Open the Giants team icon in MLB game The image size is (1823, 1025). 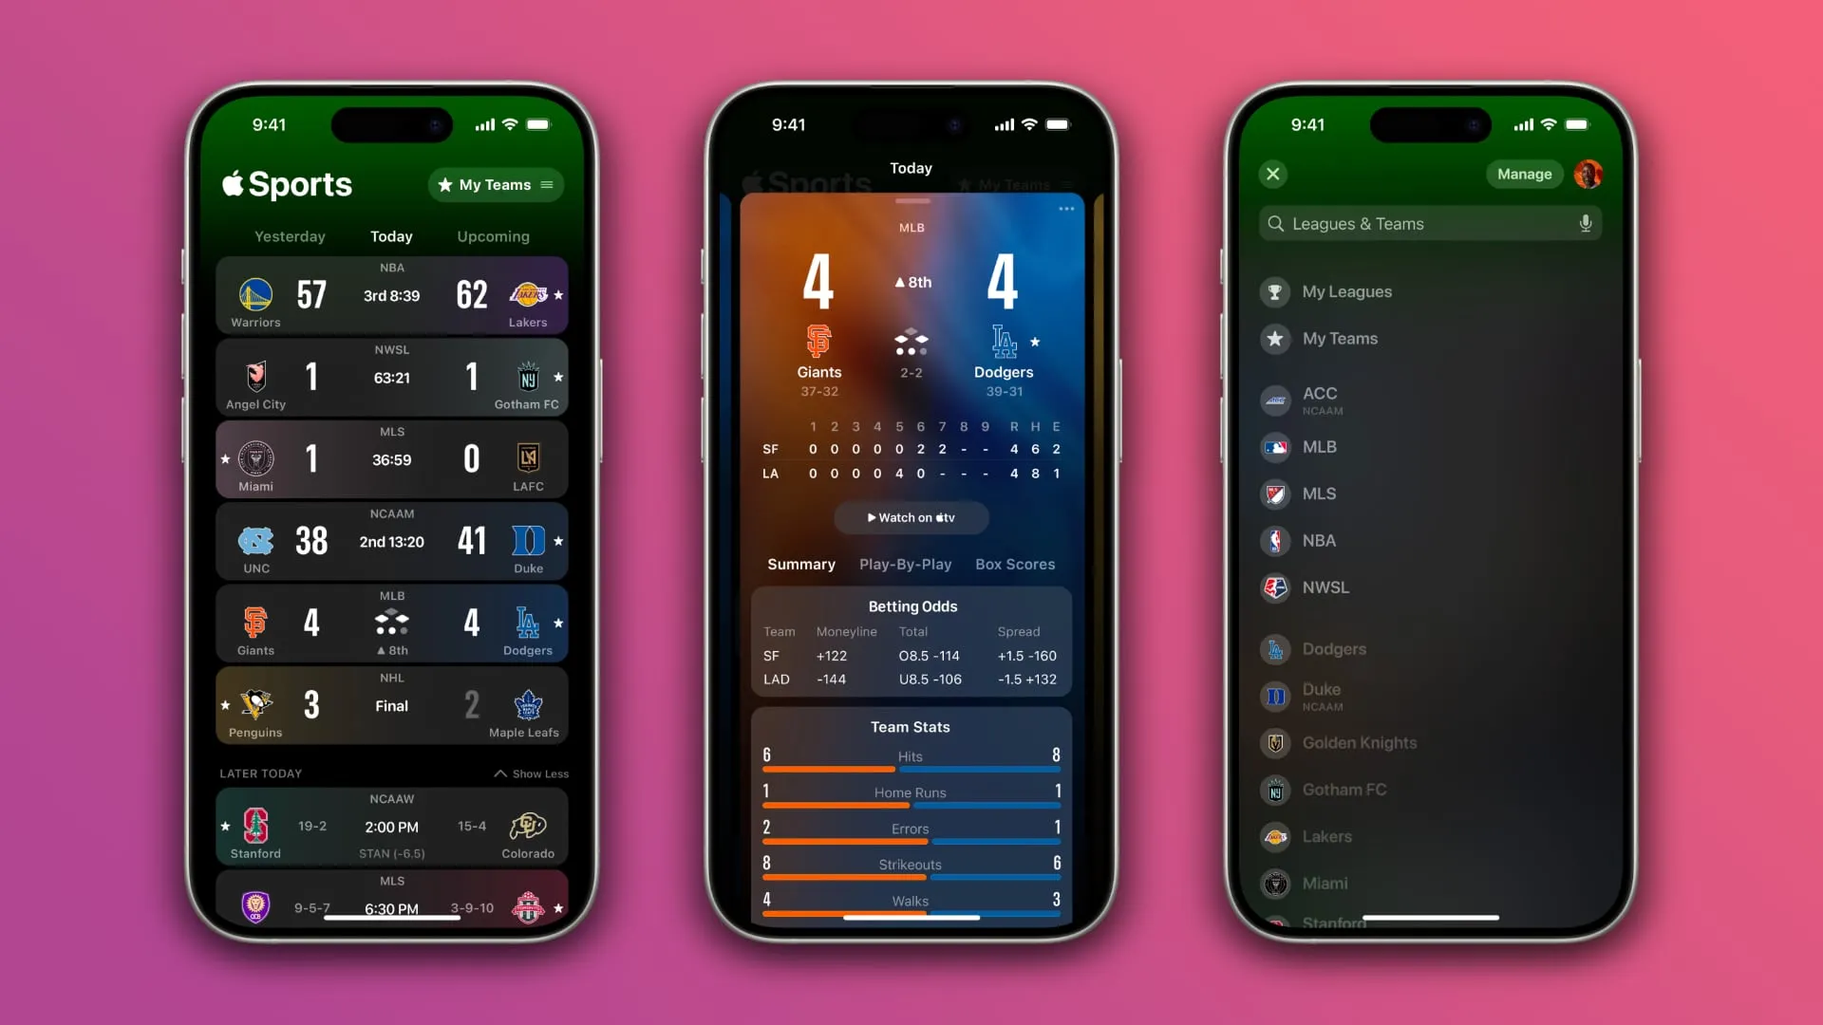256,621
